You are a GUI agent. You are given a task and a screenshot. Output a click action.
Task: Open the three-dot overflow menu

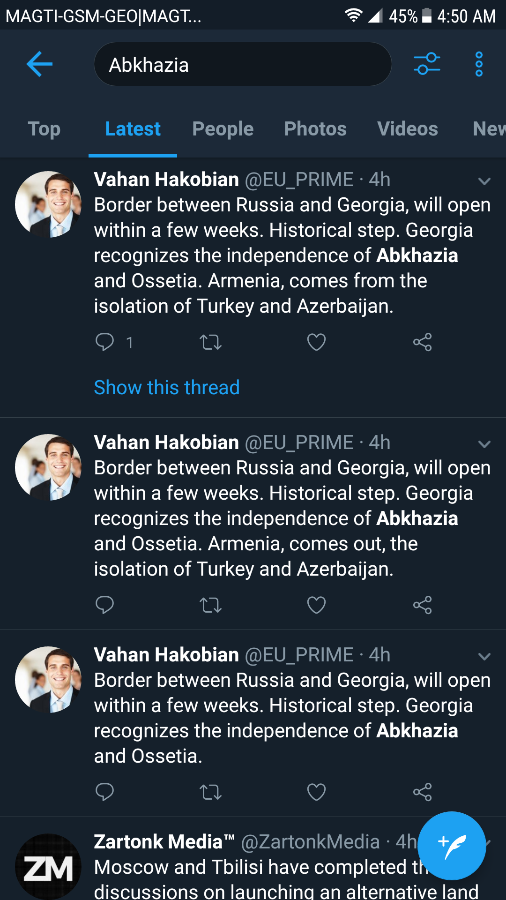tap(478, 64)
